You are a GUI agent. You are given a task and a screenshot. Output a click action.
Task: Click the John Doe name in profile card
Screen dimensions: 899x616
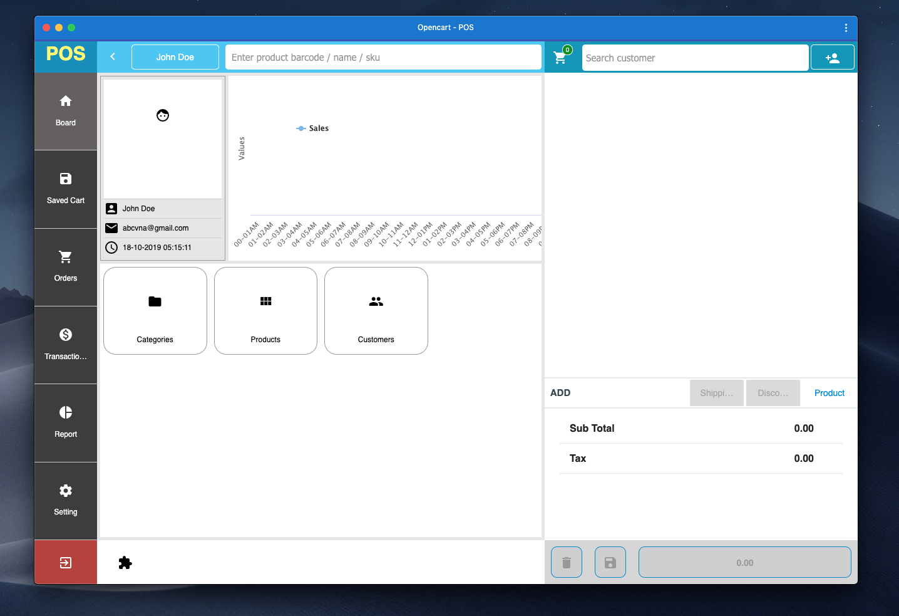tap(139, 209)
